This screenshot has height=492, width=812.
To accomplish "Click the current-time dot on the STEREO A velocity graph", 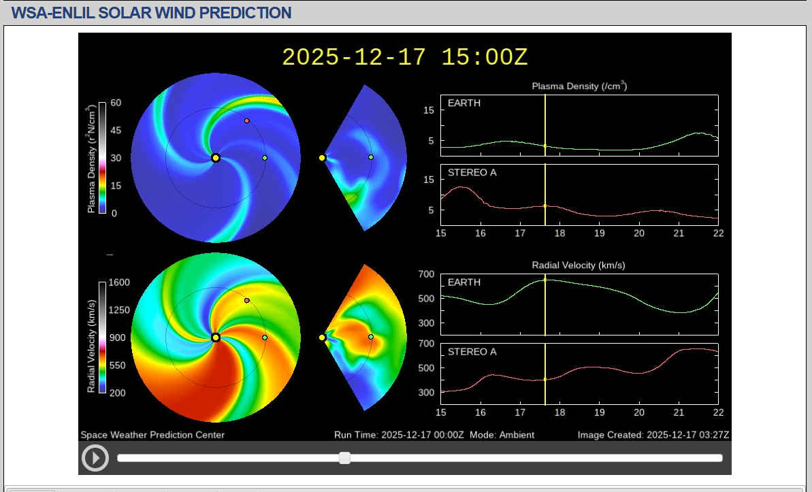I will tap(545, 379).
